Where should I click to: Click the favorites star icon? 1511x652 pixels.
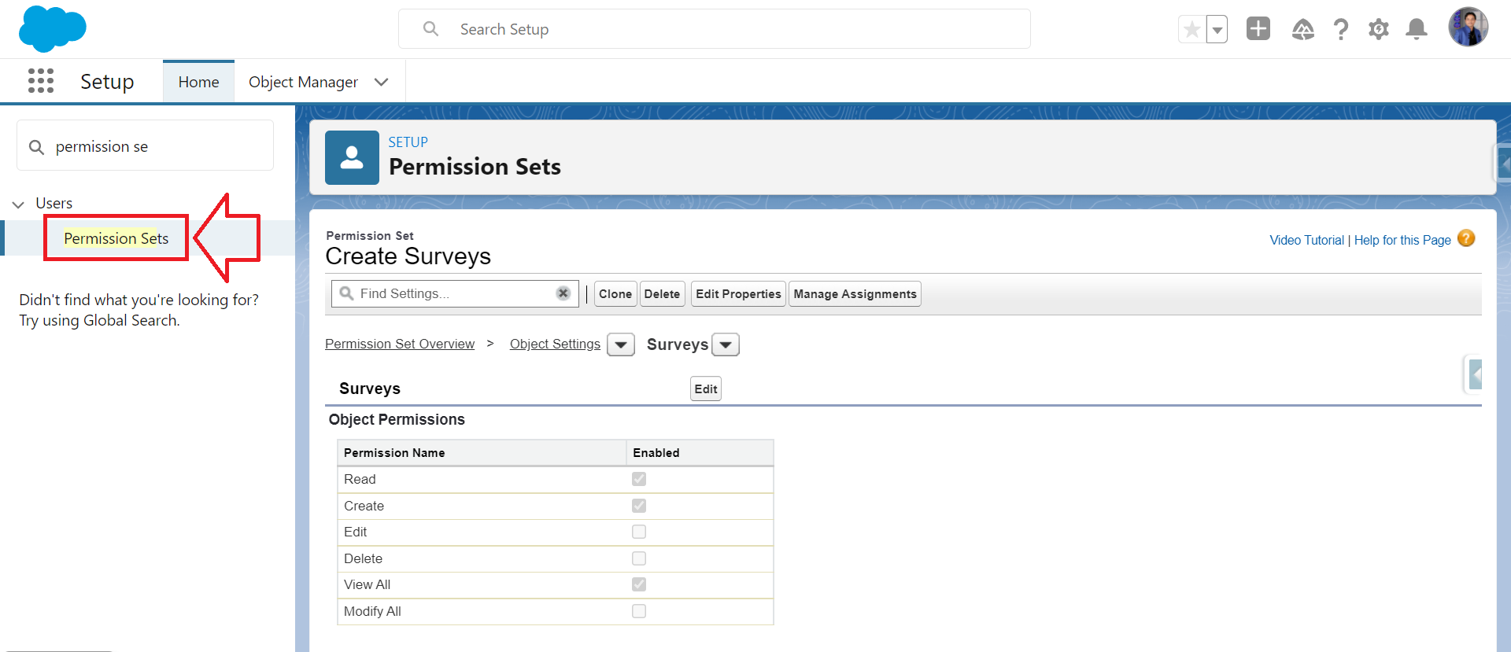click(1191, 30)
